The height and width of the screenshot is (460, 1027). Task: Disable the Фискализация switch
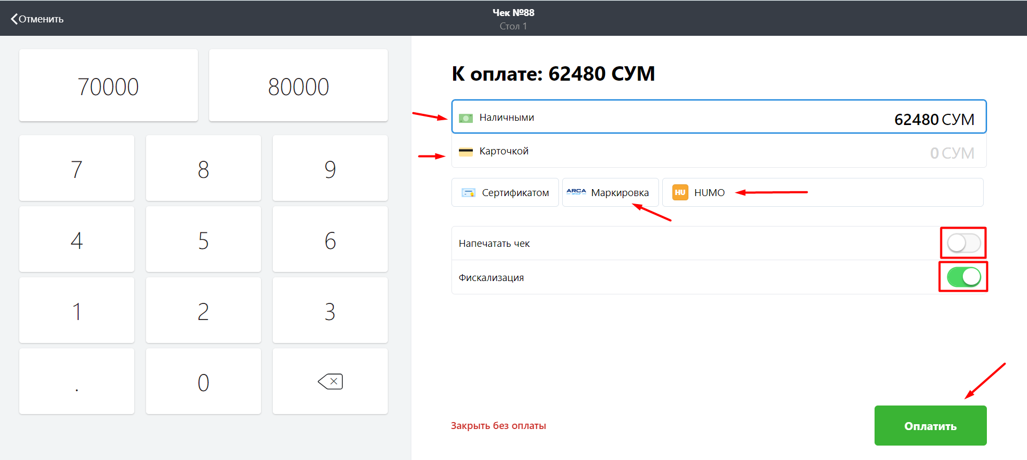963,277
